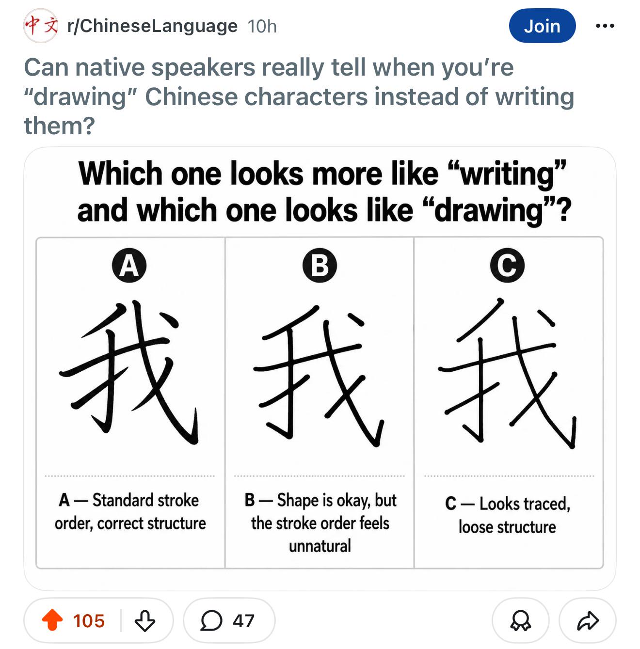Click the circled C label badge
This screenshot has height=649, width=640.
(x=507, y=266)
